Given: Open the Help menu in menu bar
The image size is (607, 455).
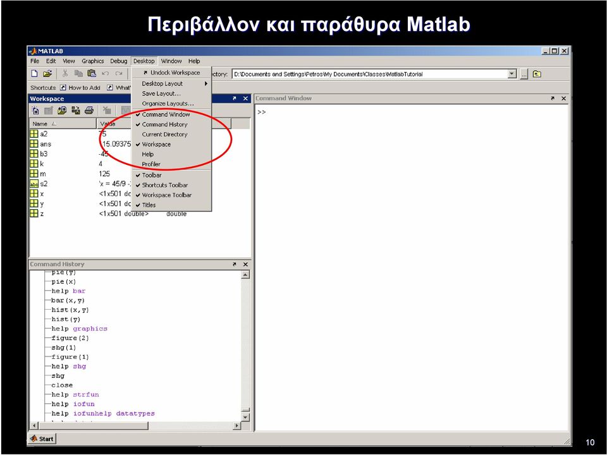Looking at the screenshot, I should coord(194,61).
